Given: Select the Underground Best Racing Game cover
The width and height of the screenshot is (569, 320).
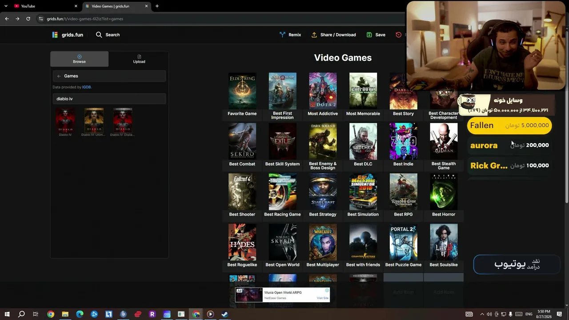Looking at the screenshot, I should [282, 192].
